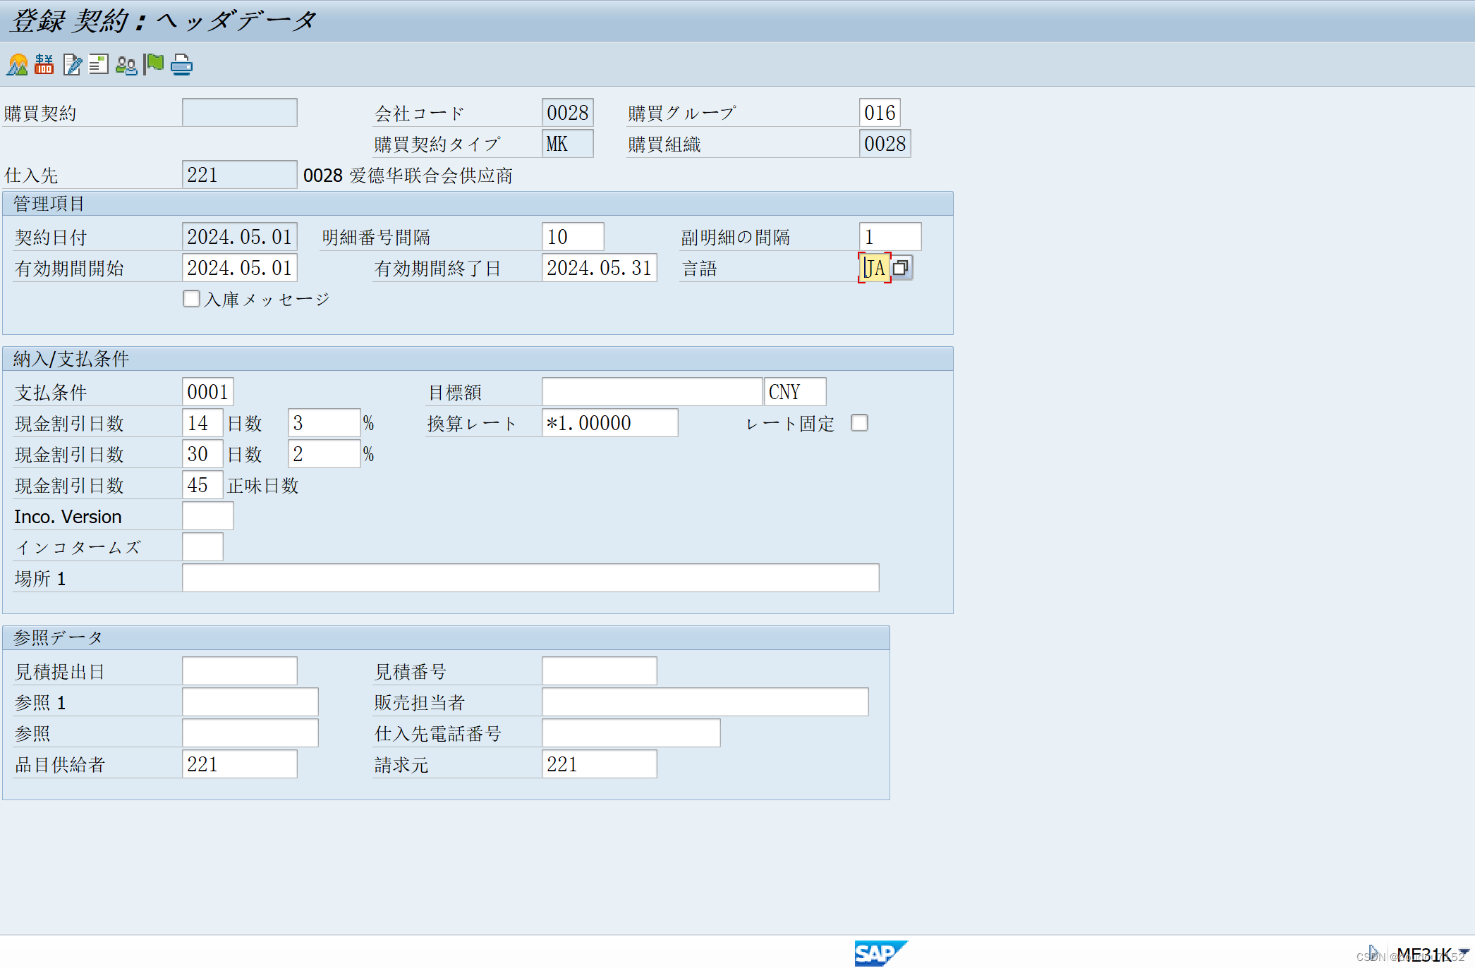
Task: Open the partners people icon
Action: (126, 65)
